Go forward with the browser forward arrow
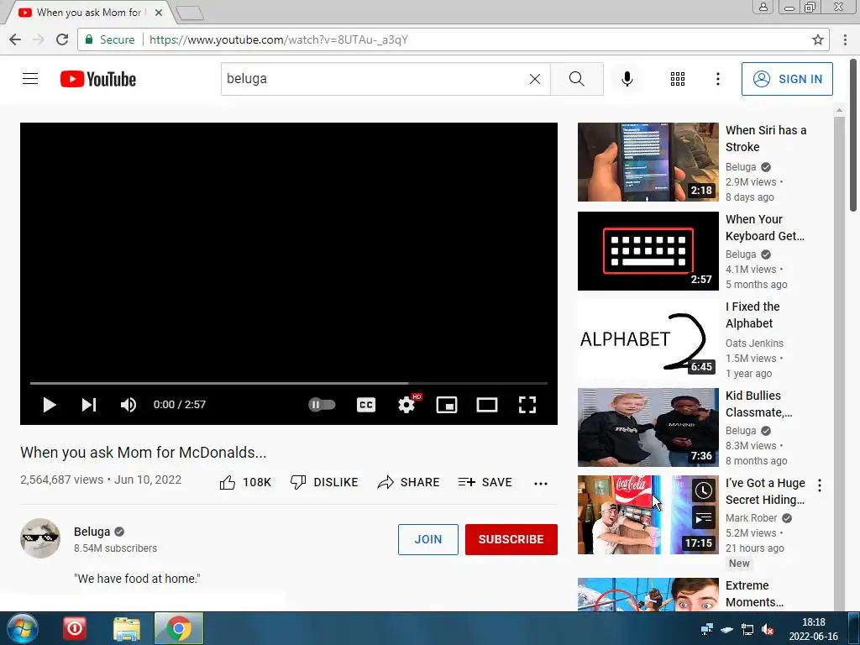Screen dimensions: 860x645 click(x=39, y=39)
